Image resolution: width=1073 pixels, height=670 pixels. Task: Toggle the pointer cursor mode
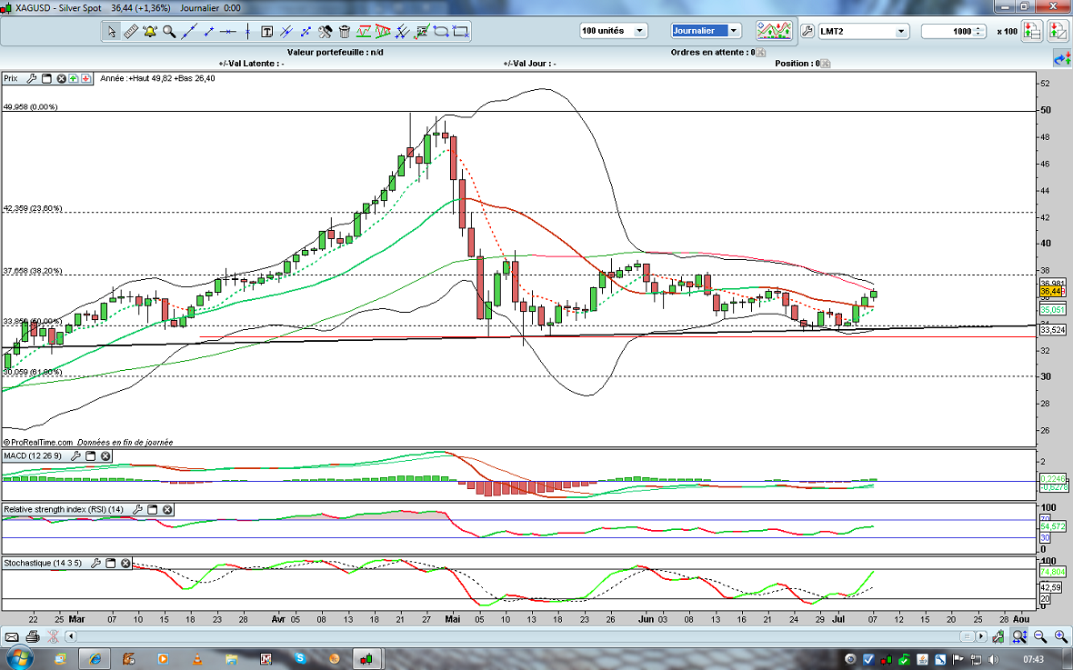pyautogui.click(x=111, y=32)
